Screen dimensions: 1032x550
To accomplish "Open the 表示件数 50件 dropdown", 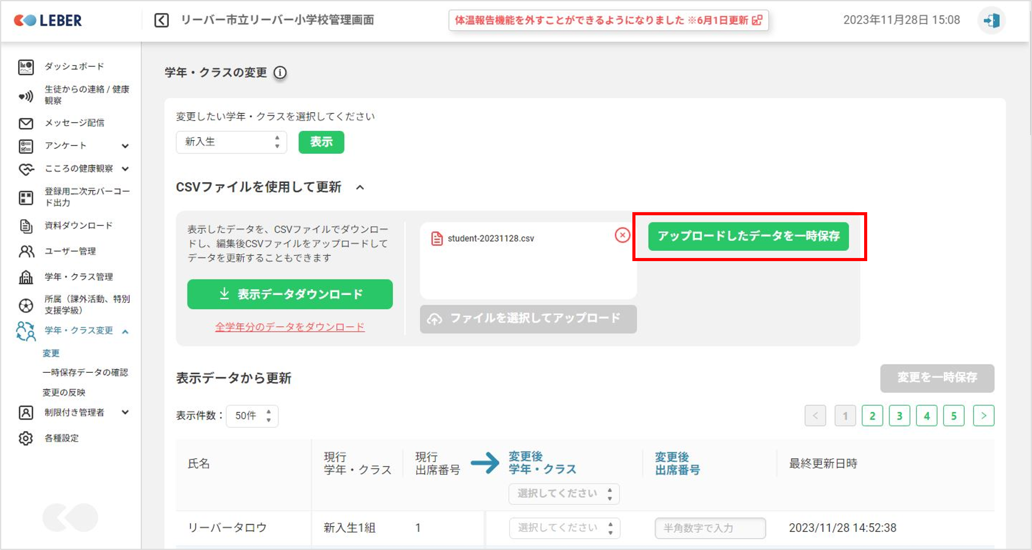I will (x=252, y=416).
